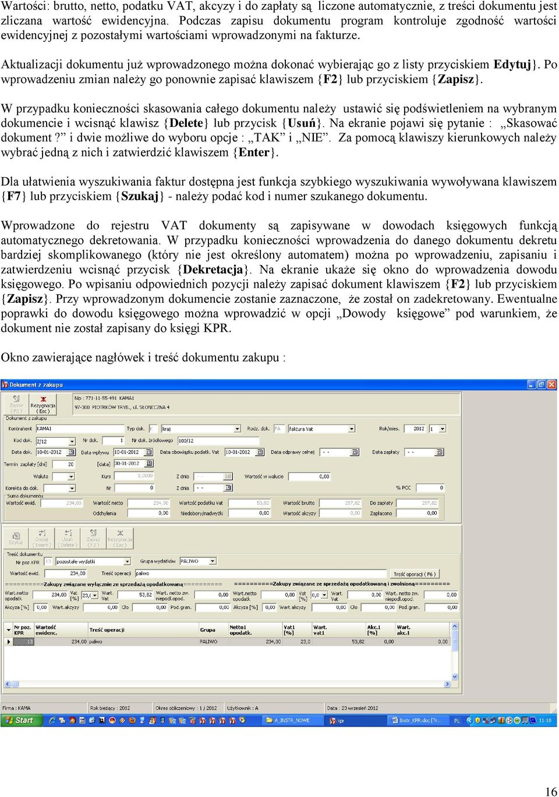Click Termin zapłaty days field with 20

click(63, 464)
